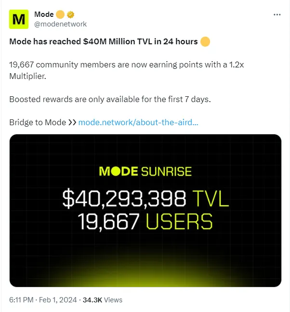Open the Mode Sunrise image thumbnail
This screenshot has height=312, width=290.
(145, 210)
